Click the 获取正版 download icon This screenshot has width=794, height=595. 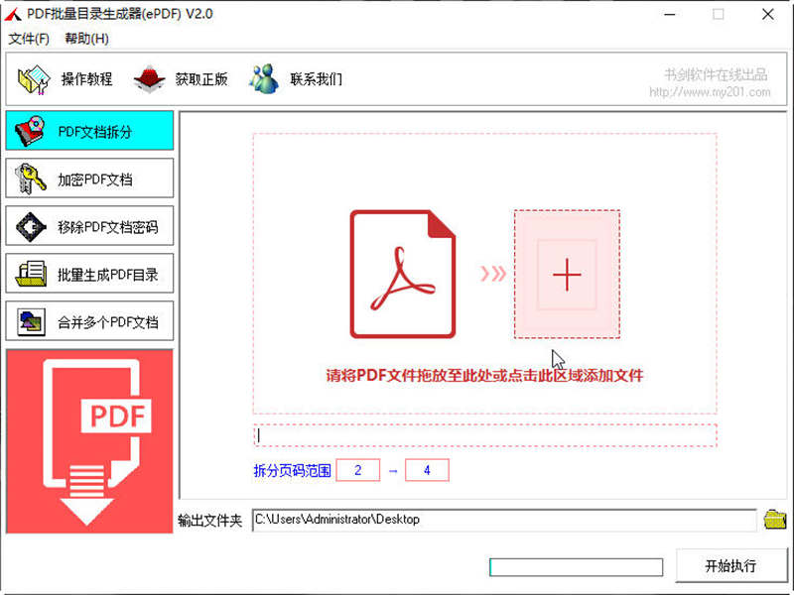click(149, 79)
